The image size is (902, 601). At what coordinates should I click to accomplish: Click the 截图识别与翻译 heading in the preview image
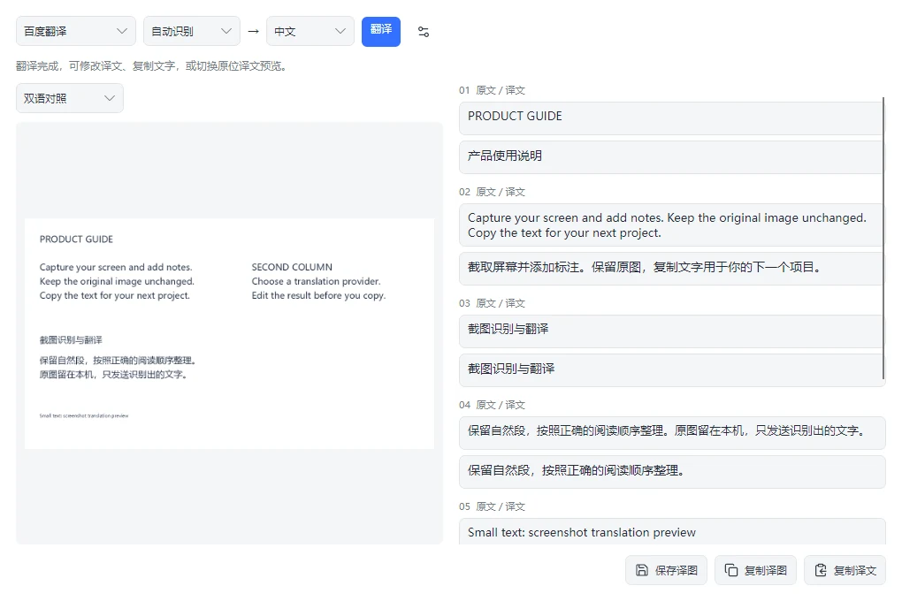(x=71, y=340)
